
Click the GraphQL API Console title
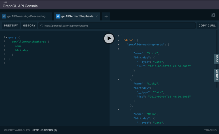point(20,6)
